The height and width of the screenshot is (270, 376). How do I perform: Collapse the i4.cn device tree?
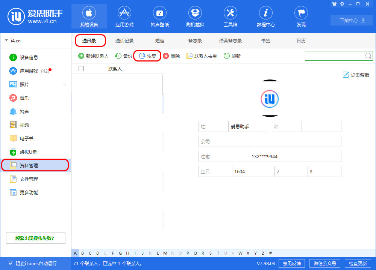click(6, 40)
